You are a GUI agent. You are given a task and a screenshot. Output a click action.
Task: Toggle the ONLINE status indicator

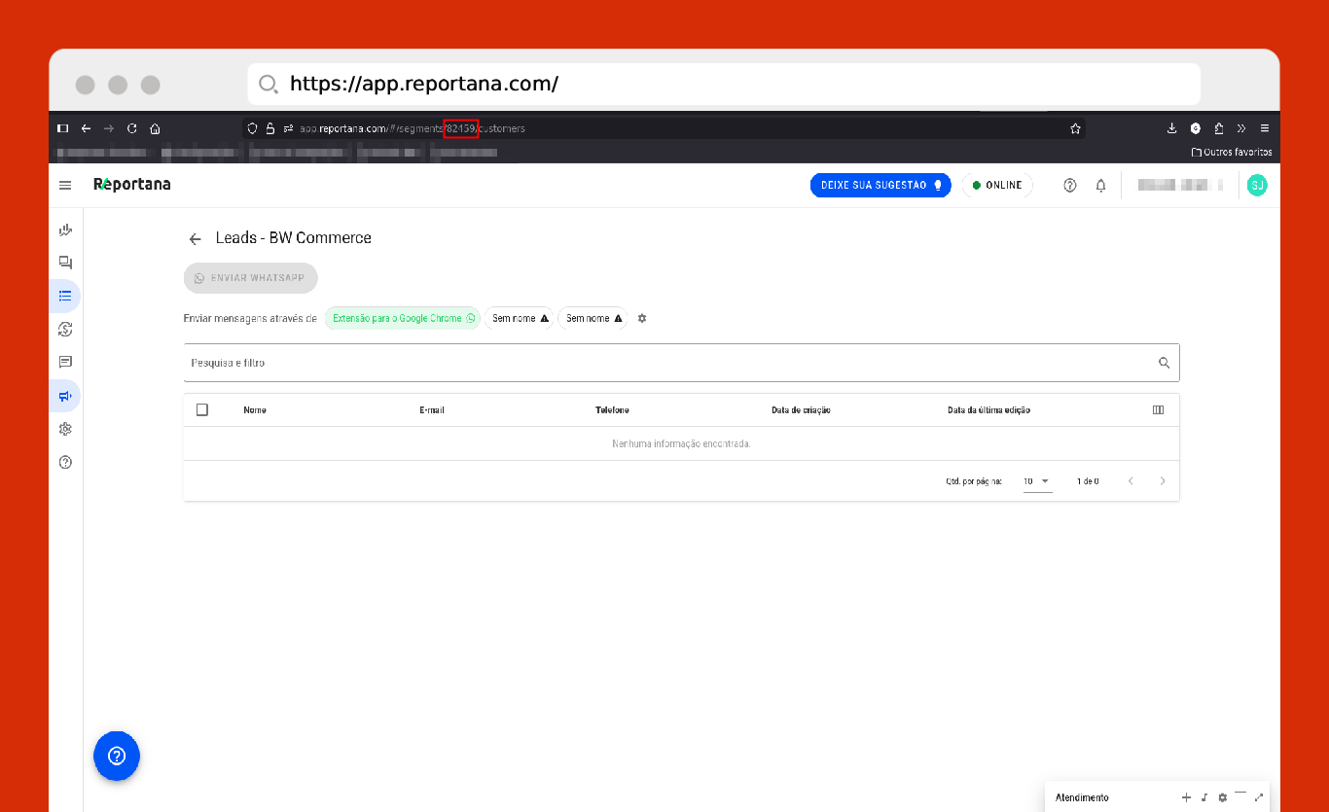click(997, 186)
